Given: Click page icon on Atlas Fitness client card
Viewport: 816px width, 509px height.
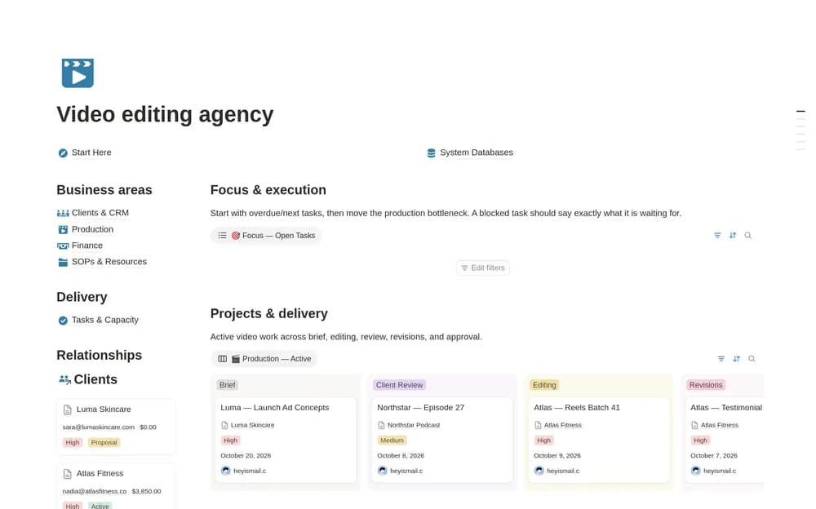Looking at the screenshot, I should tap(67, 474).
